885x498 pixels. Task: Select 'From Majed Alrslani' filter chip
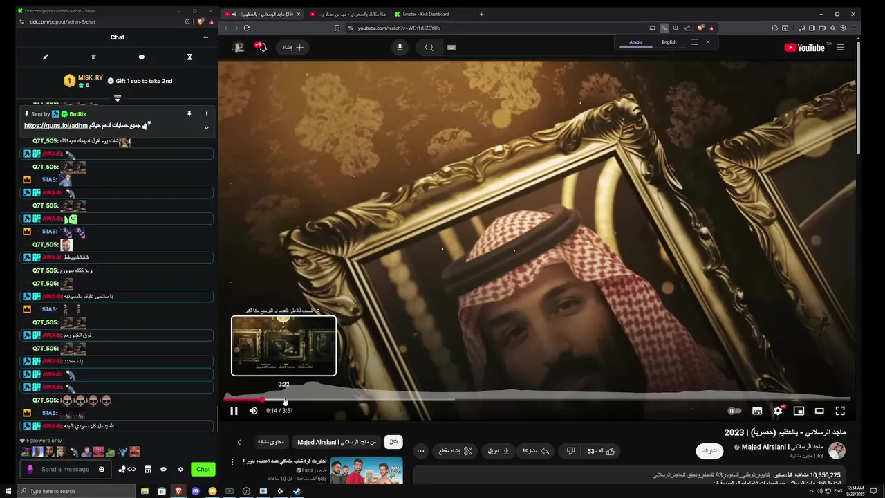tap(337, 442)
